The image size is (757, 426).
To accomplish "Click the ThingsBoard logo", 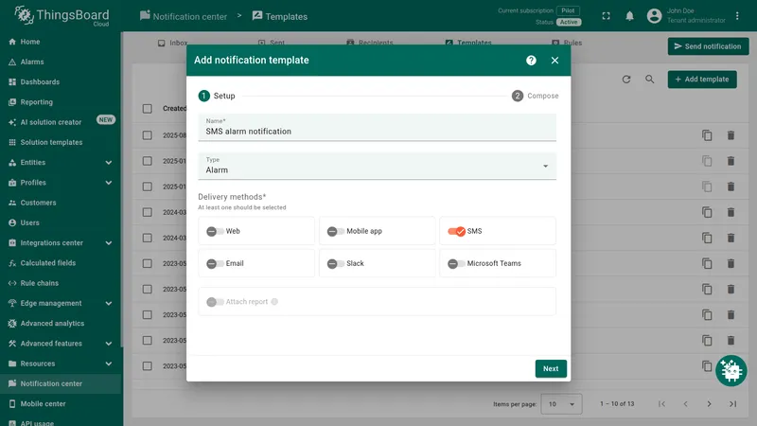I will tap(62, 15).
